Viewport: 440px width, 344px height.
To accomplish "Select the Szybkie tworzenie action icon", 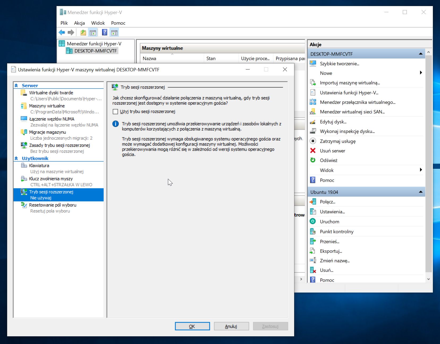I will tap(313, 63).
